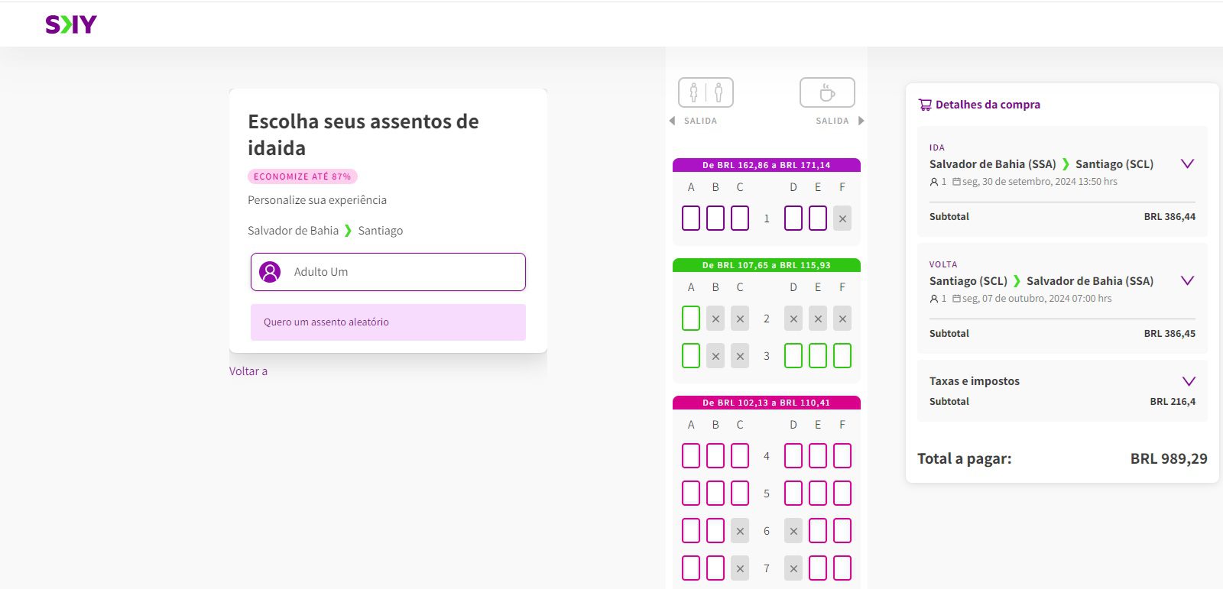Click the unavailable seat 1F marker
Screen dimensions: 1223x589
pos(842,218)
